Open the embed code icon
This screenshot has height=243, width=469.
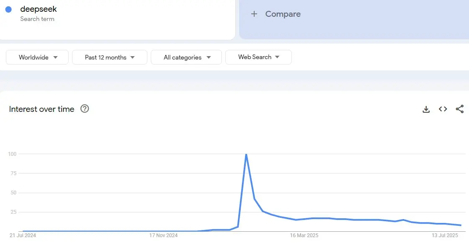click(x=443, y=109)
